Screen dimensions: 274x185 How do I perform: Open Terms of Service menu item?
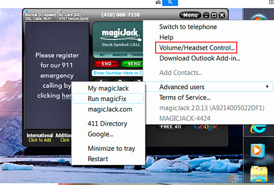(185, 97)
